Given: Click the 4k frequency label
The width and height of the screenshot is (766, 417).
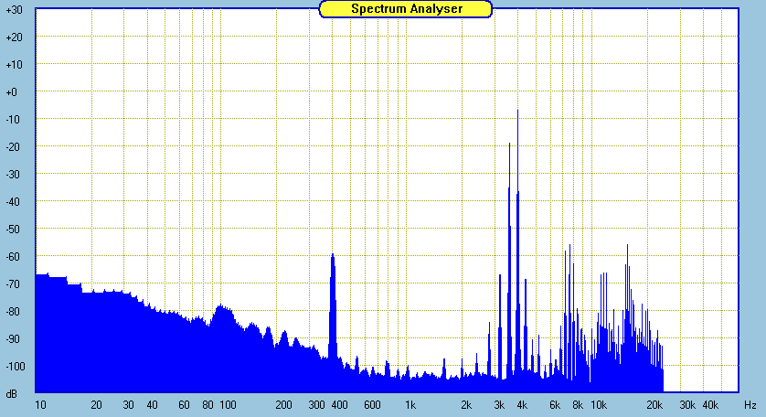Looking at the screenshot, I should click(x=522, y=405).
